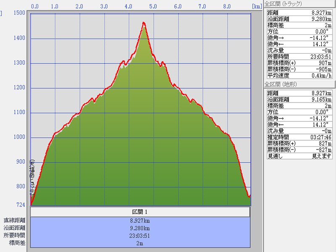Screen dimensions: 336x252
Task: Click the track end point at graph's right edge
Action: click(x=249, y=196)
